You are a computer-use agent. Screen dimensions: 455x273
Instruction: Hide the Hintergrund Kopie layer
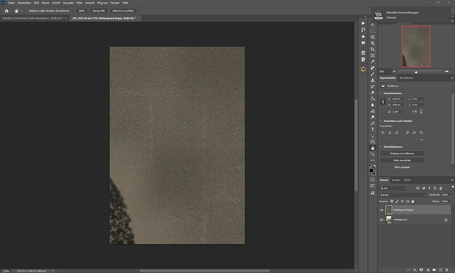click(x=382, y=210)
